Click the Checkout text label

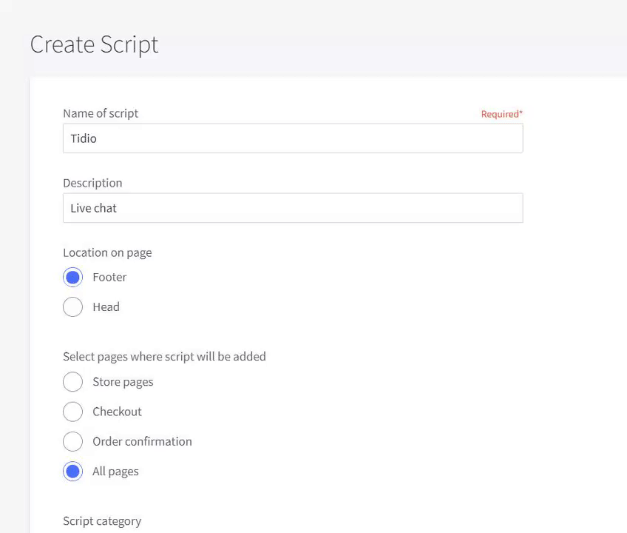[x=117, y=412]
